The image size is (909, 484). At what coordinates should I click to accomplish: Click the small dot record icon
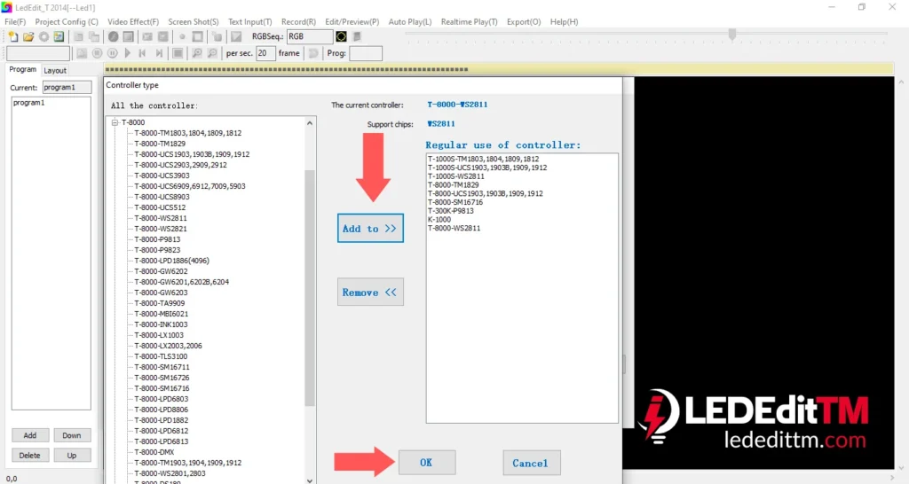point(182,36)
